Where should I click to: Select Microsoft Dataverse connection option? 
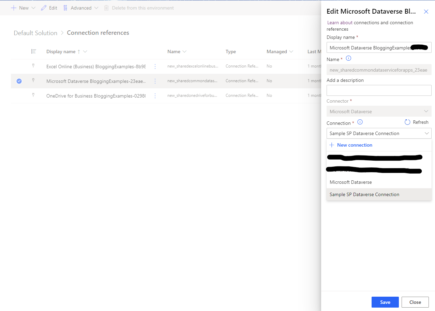(379, 182)
